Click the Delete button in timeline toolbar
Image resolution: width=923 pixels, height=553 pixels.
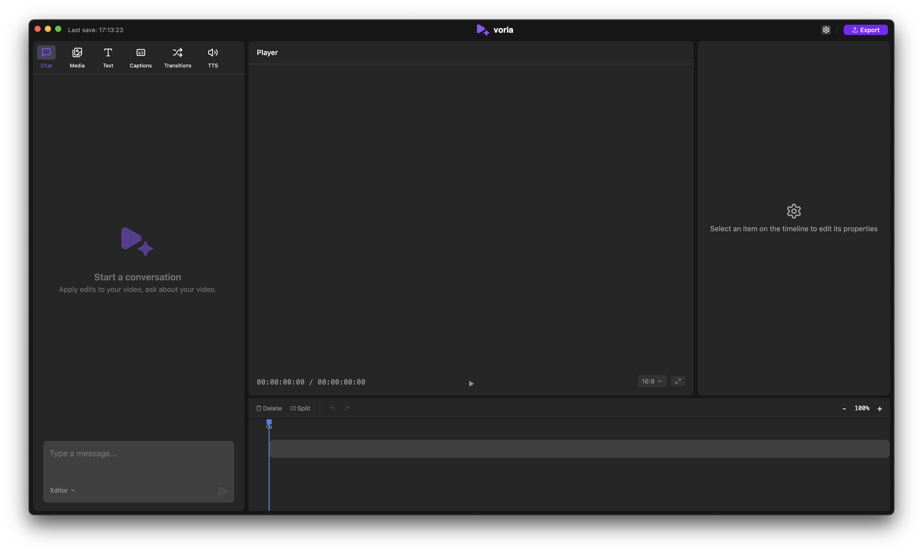click(x=269, y=408)
